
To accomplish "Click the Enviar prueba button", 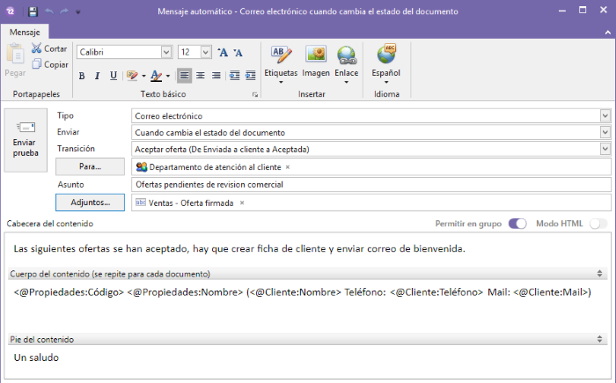I will point(26,140).
